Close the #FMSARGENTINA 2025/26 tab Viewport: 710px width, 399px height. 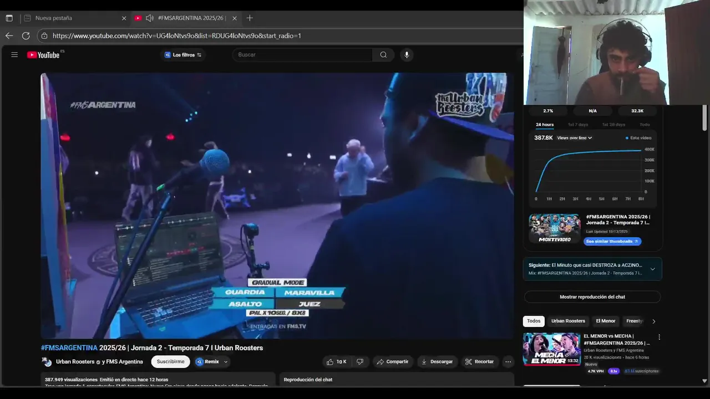click(x=234, y=18)
